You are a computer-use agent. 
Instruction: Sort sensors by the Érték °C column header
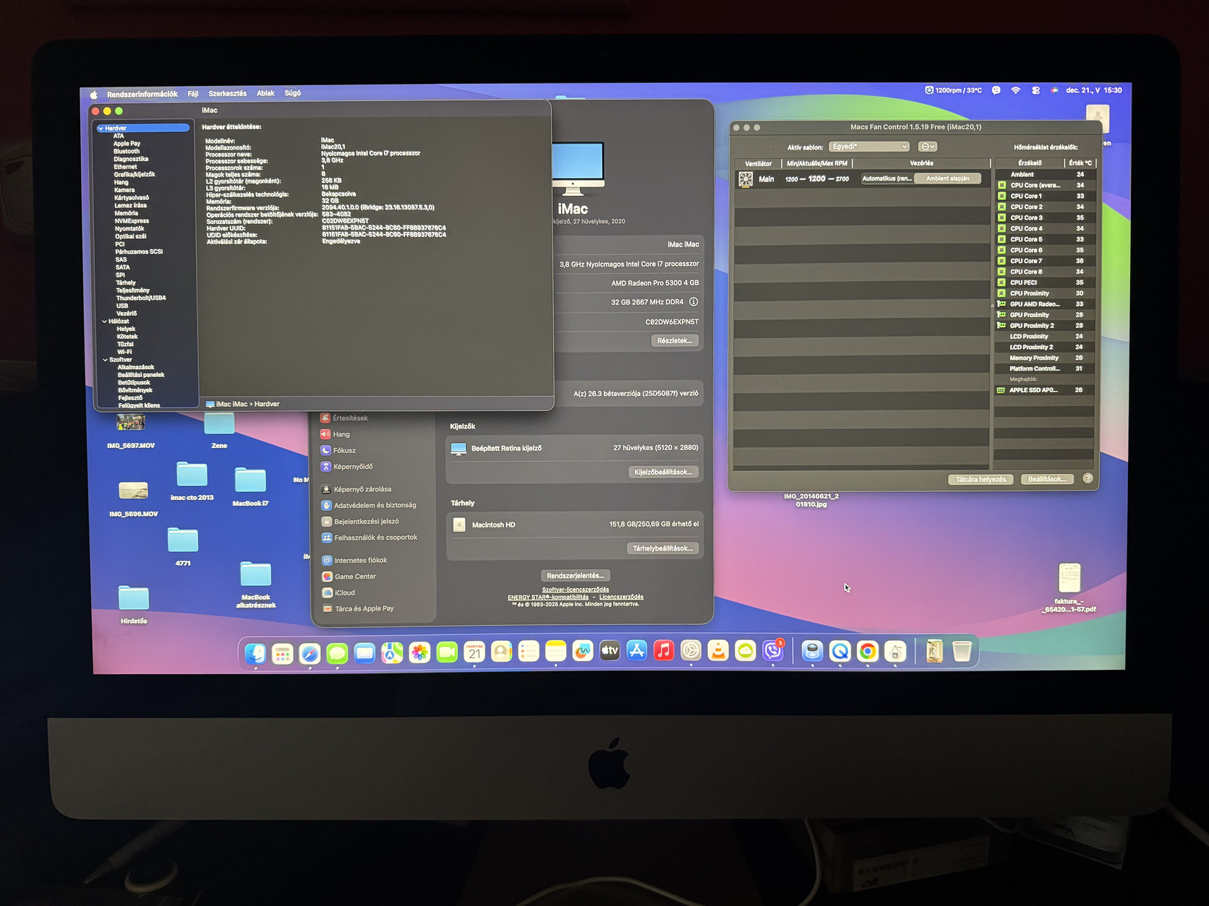1080,163
